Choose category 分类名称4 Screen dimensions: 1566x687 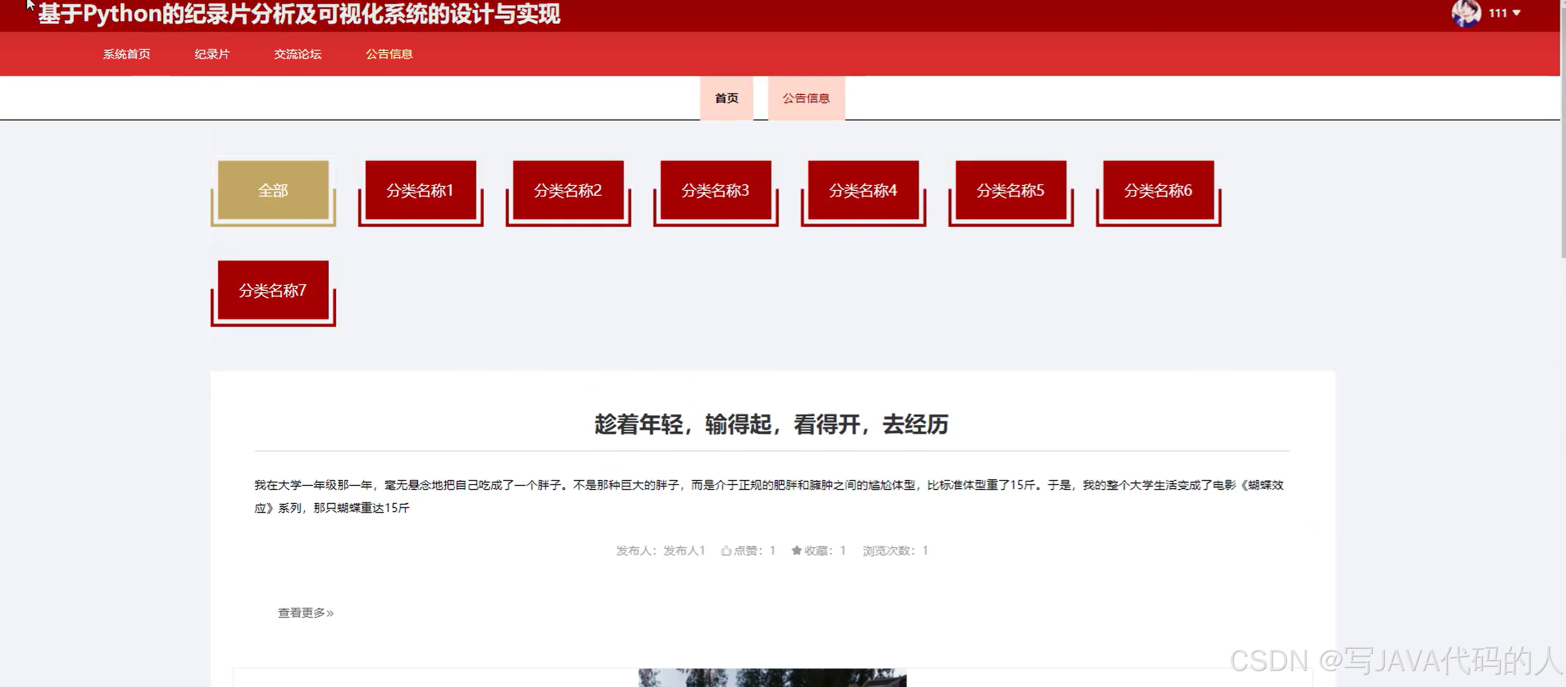point(863,190)
